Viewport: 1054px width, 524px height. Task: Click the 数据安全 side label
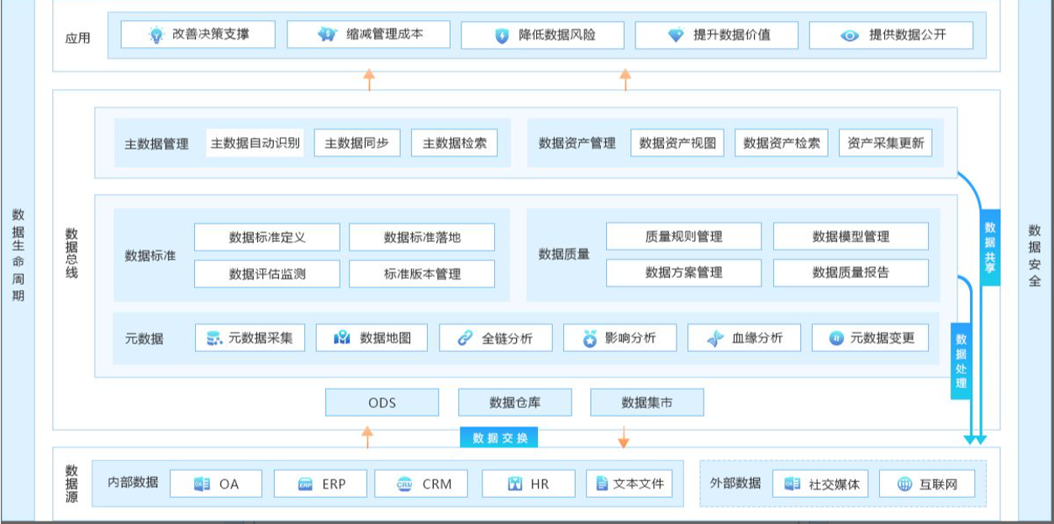point(1035,255)
